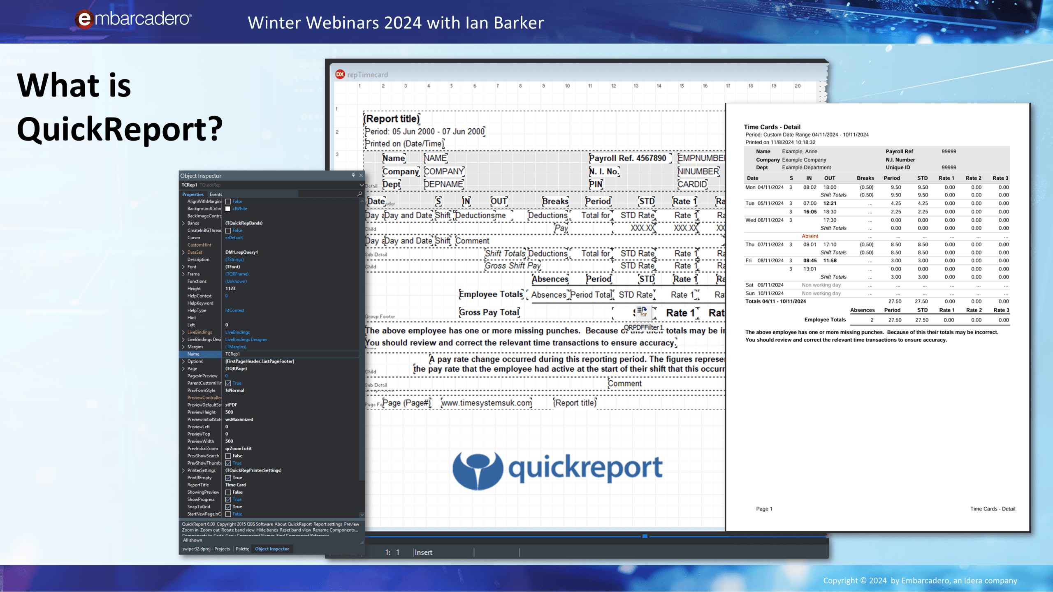Viewport: 1053px width, 592px height.
Task: Click the Rename Components link
Action: click(x=335, y=530)
